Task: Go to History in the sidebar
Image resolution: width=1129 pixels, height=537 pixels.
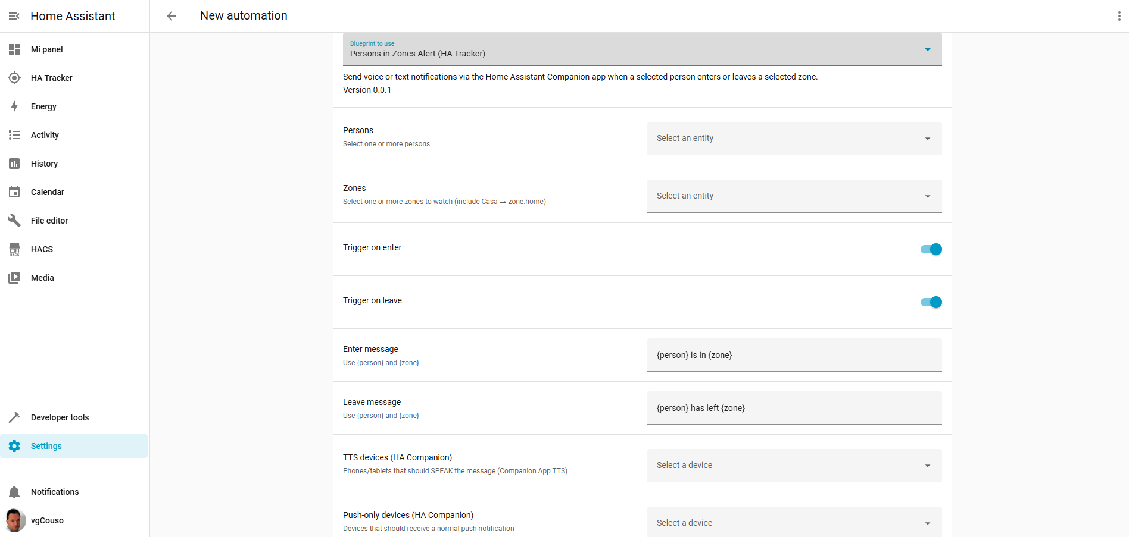Action: 74,164
